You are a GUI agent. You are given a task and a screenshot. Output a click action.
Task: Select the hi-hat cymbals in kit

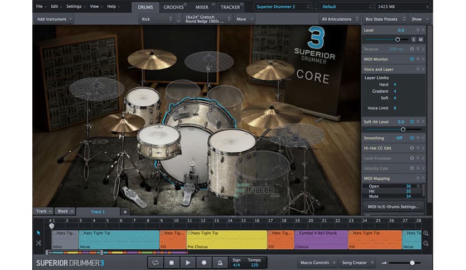coord(123,122)
